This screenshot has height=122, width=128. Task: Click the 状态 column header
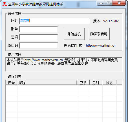pos(109,83)
